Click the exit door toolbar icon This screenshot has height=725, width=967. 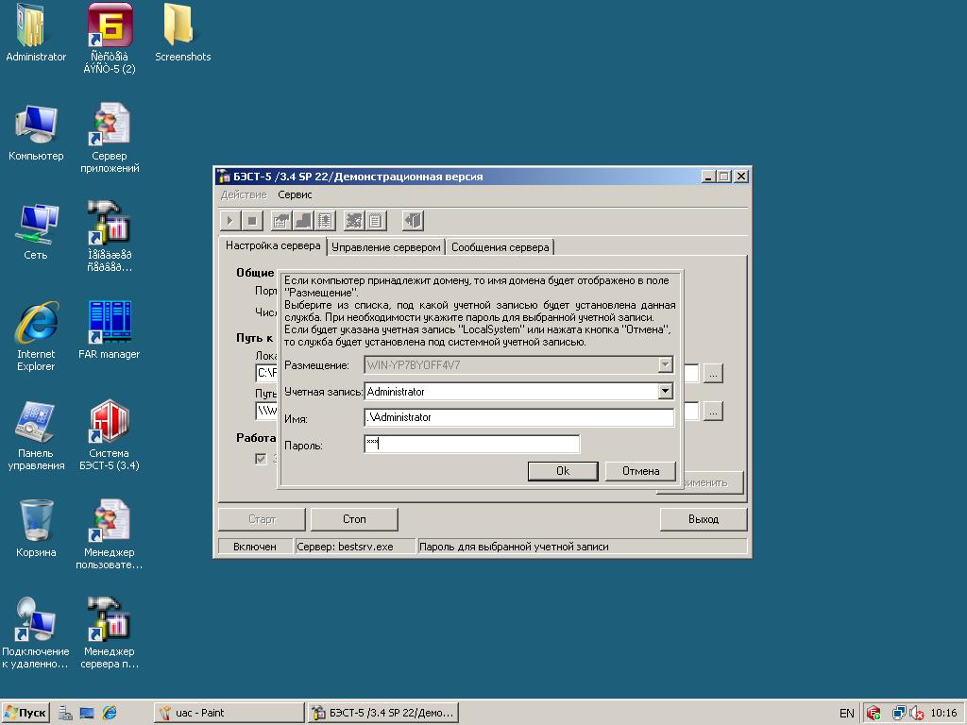pos(413,221)
